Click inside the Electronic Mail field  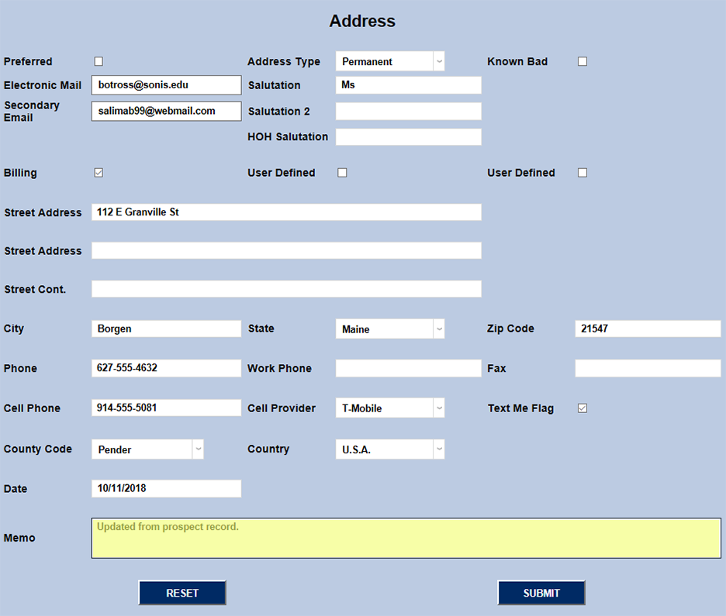165,85
